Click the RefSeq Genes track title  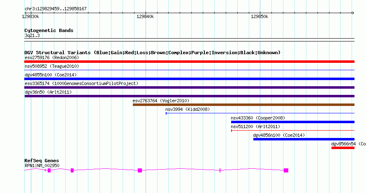click(42, 161)
